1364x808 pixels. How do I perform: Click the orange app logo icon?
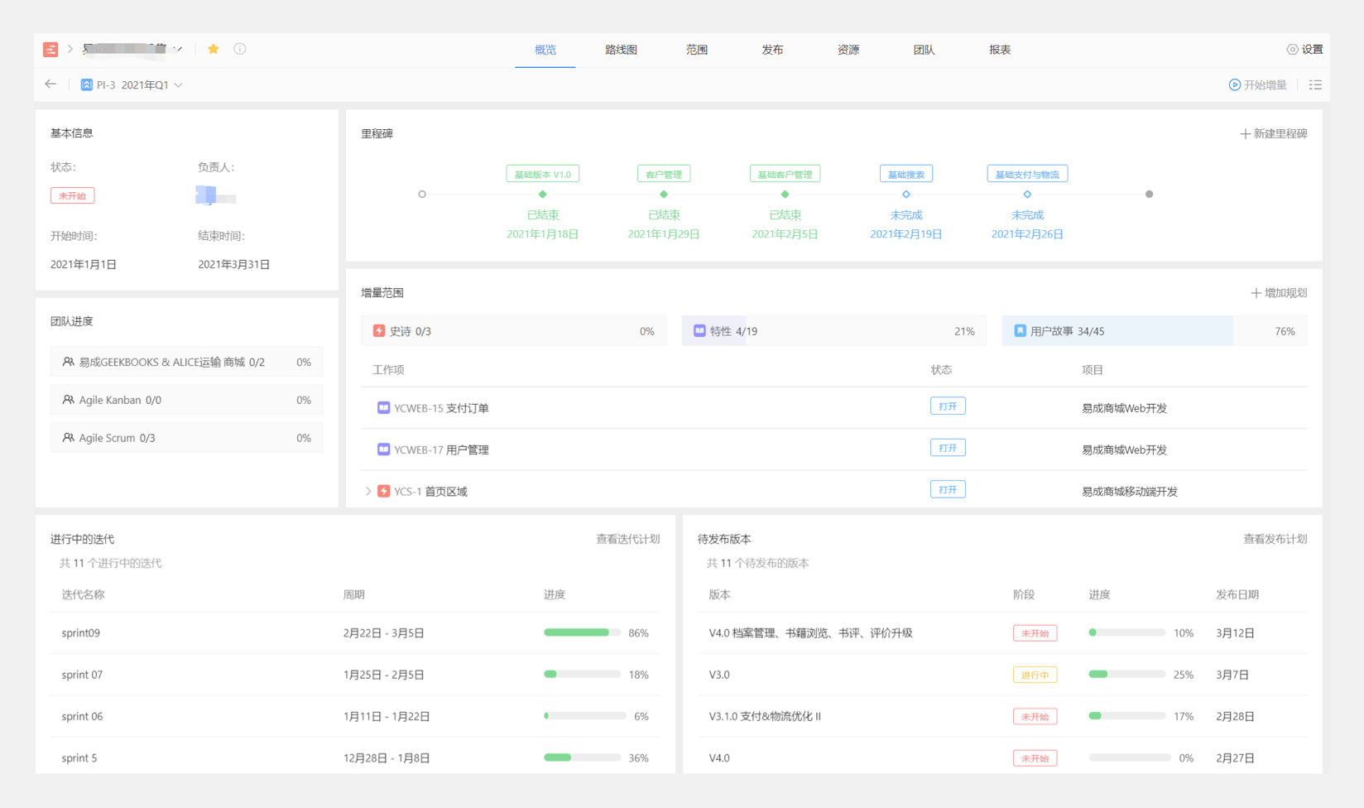click(x=50, y=50)
